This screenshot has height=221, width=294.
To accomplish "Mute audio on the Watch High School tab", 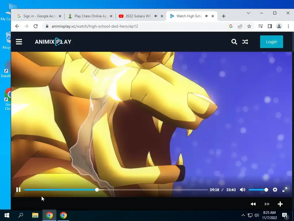I will (207, 16).
